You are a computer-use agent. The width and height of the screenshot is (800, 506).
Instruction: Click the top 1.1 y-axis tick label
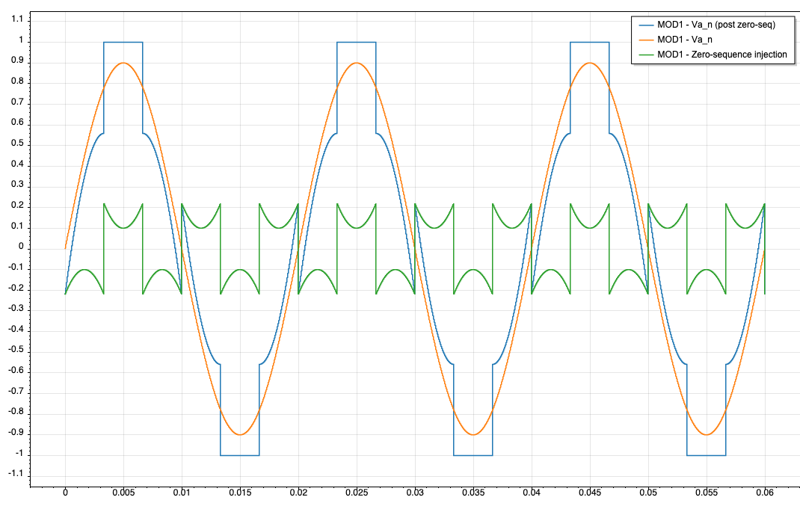click(x=16, y=19)
